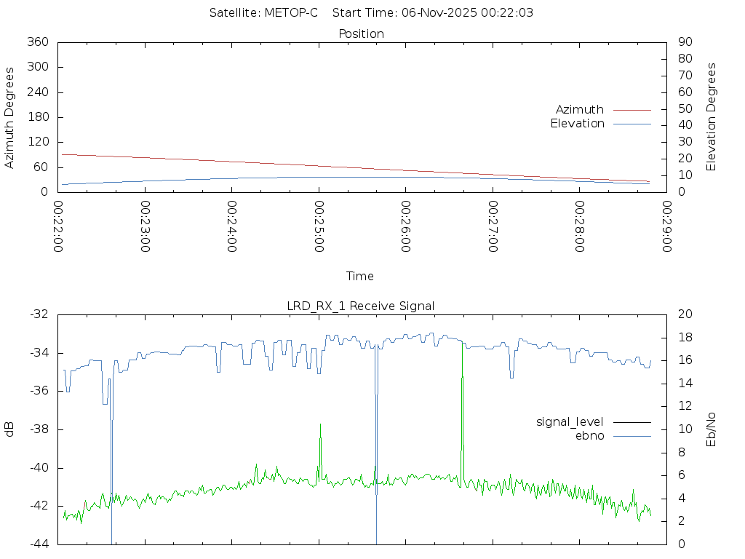The image size is (745, 559).
Task: Click the dB left axis label
Action: (10, 429)
